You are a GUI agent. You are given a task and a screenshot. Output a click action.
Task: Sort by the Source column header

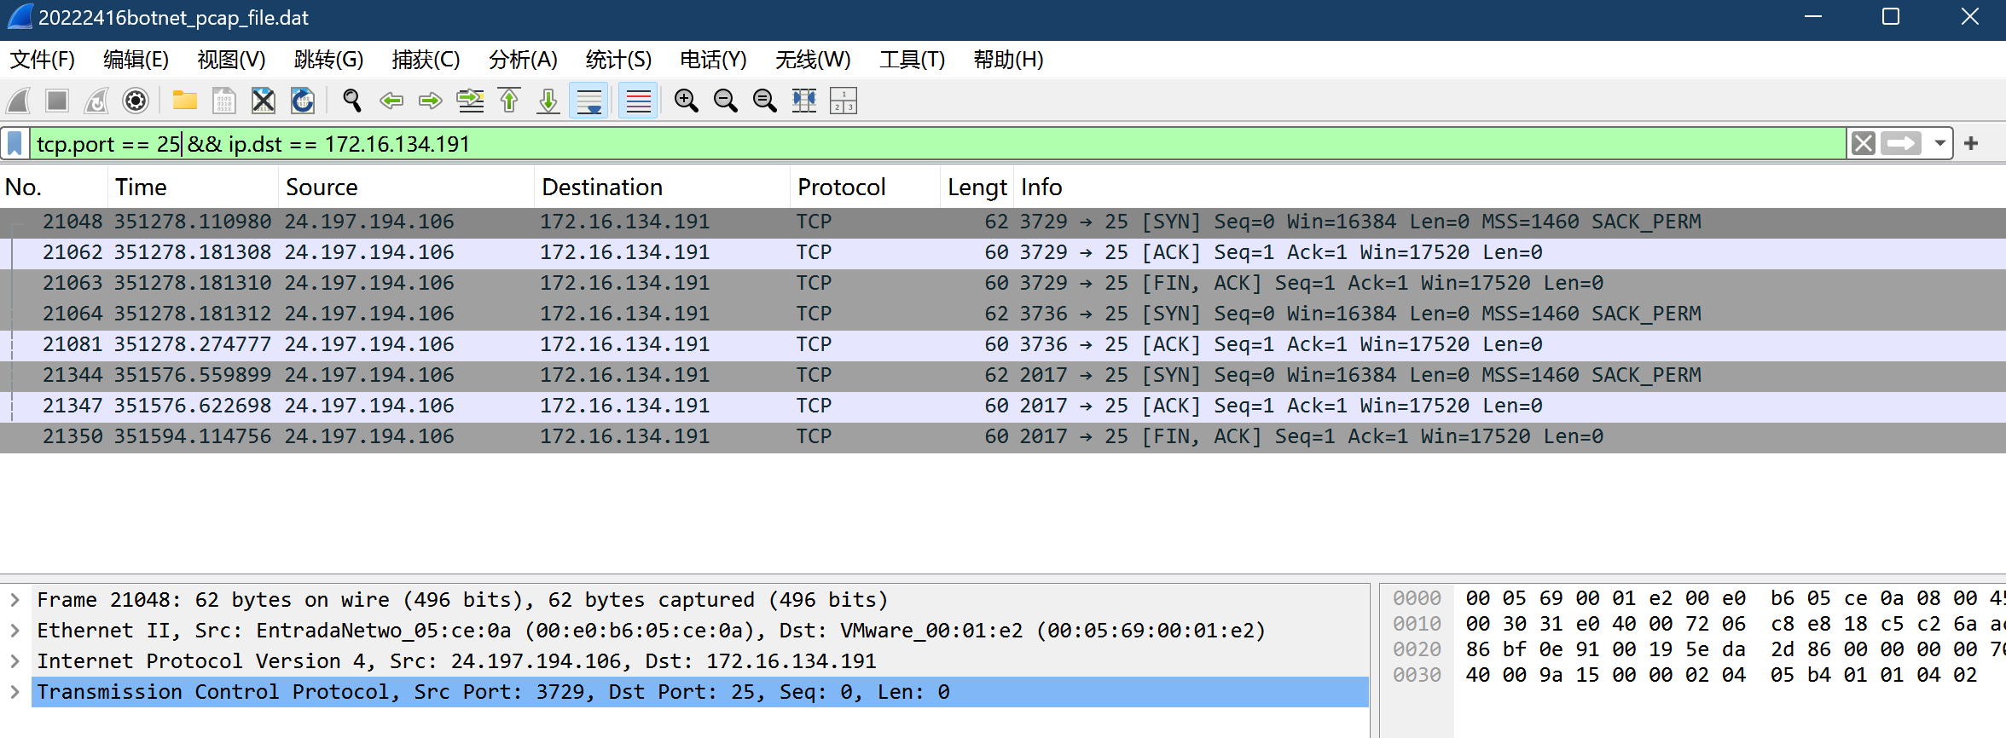tap(407, 187)
